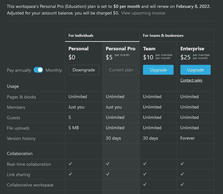223x194 pixels.
Task: Toggle the Pay annually / Monthly billing switch
Action: click(x=38, y=70)
